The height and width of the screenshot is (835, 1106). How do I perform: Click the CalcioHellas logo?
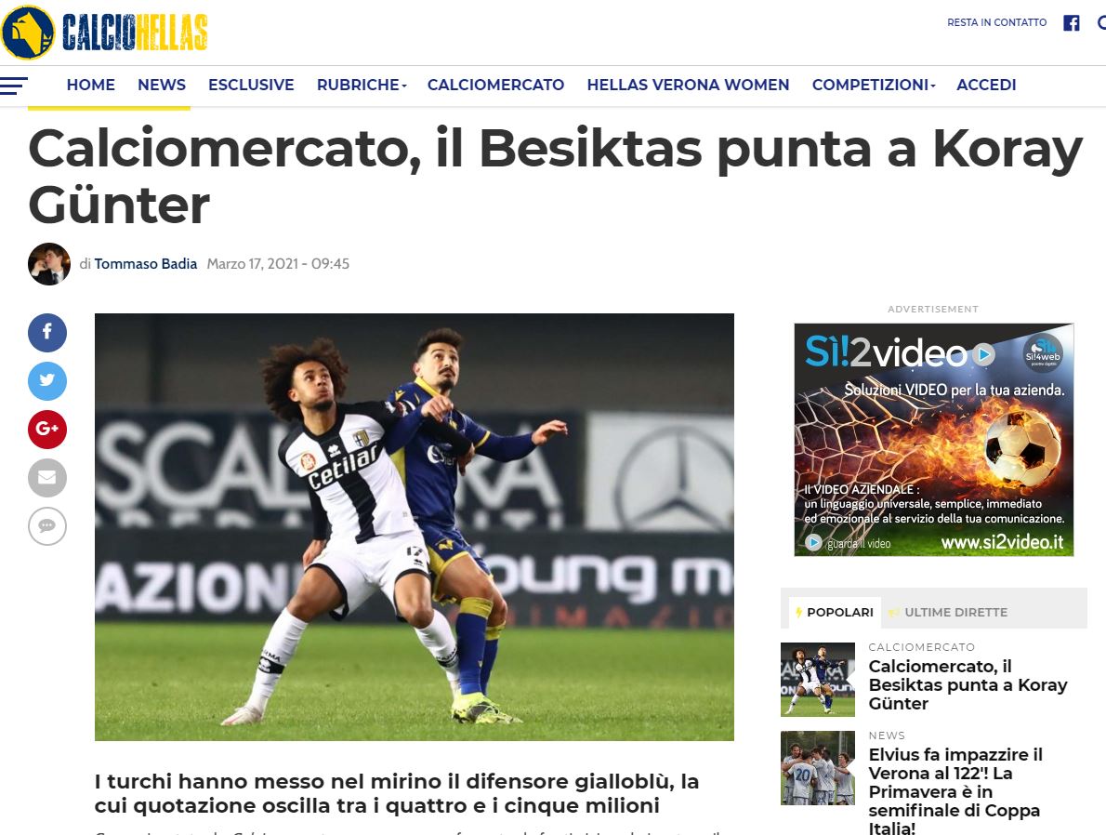pos(104,33)
